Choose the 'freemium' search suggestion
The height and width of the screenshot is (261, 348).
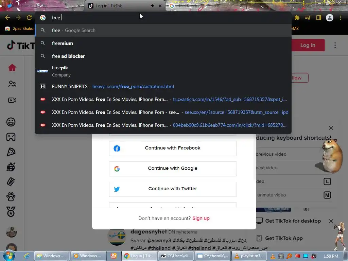point(163,43)
